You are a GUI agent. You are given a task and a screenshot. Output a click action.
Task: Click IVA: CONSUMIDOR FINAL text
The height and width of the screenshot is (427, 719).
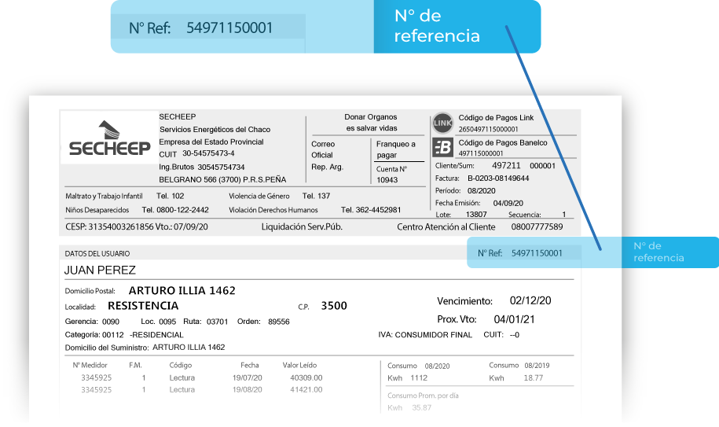[x=425, y=335]
